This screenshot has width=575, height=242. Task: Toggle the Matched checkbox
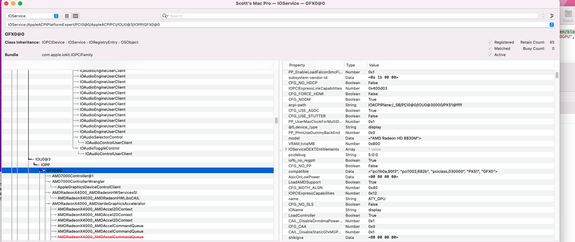(490, 48)
